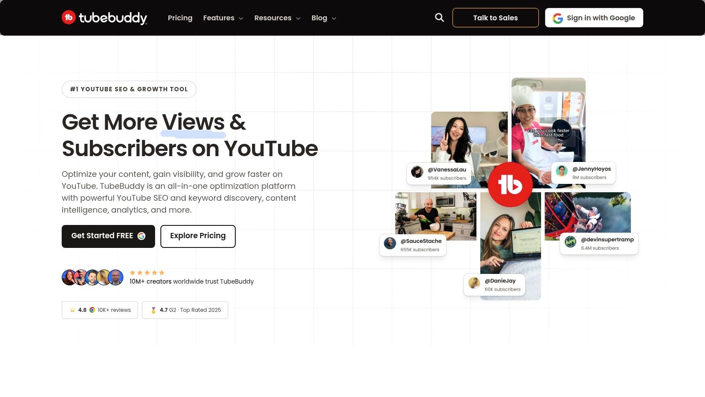
Task: Click '954K subscribers' text
Action: pos(447,178)
